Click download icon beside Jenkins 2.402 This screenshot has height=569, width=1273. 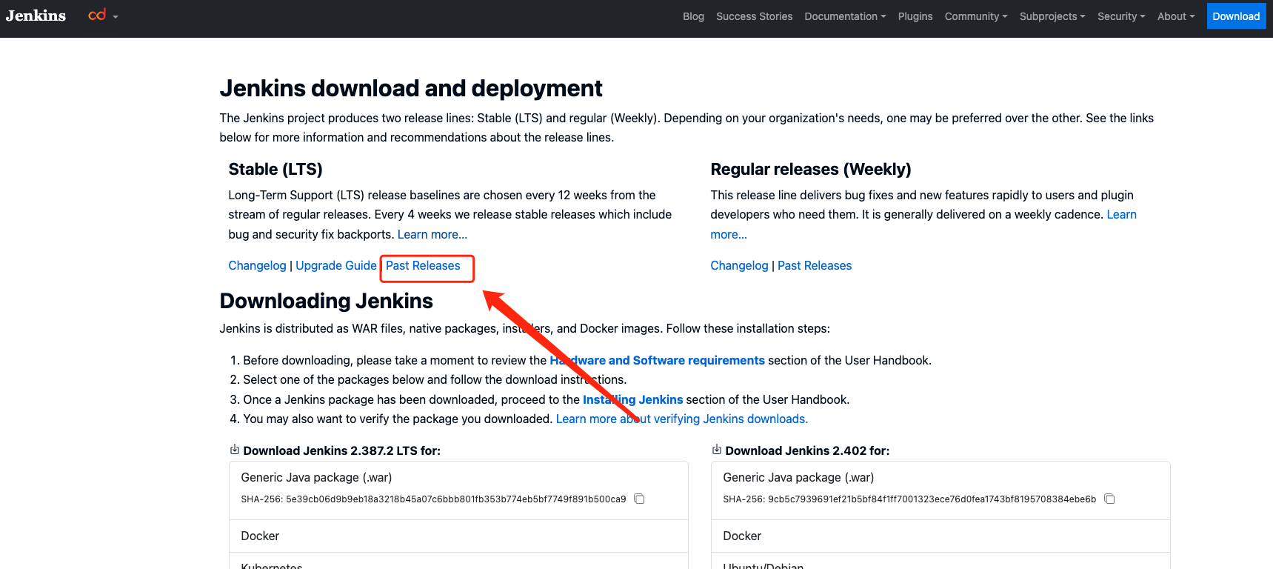tap(717, 450)
